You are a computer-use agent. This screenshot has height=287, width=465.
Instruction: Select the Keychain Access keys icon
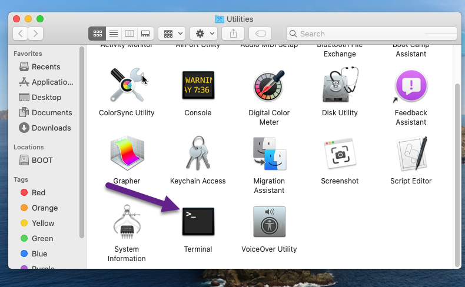pyautogui.click(x=198, y=153)
